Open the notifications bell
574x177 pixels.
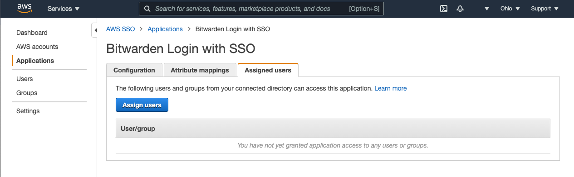(460, 9)
